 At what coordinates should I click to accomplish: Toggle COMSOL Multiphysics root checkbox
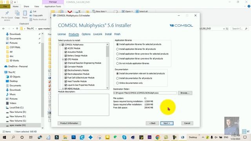point(63,45)
